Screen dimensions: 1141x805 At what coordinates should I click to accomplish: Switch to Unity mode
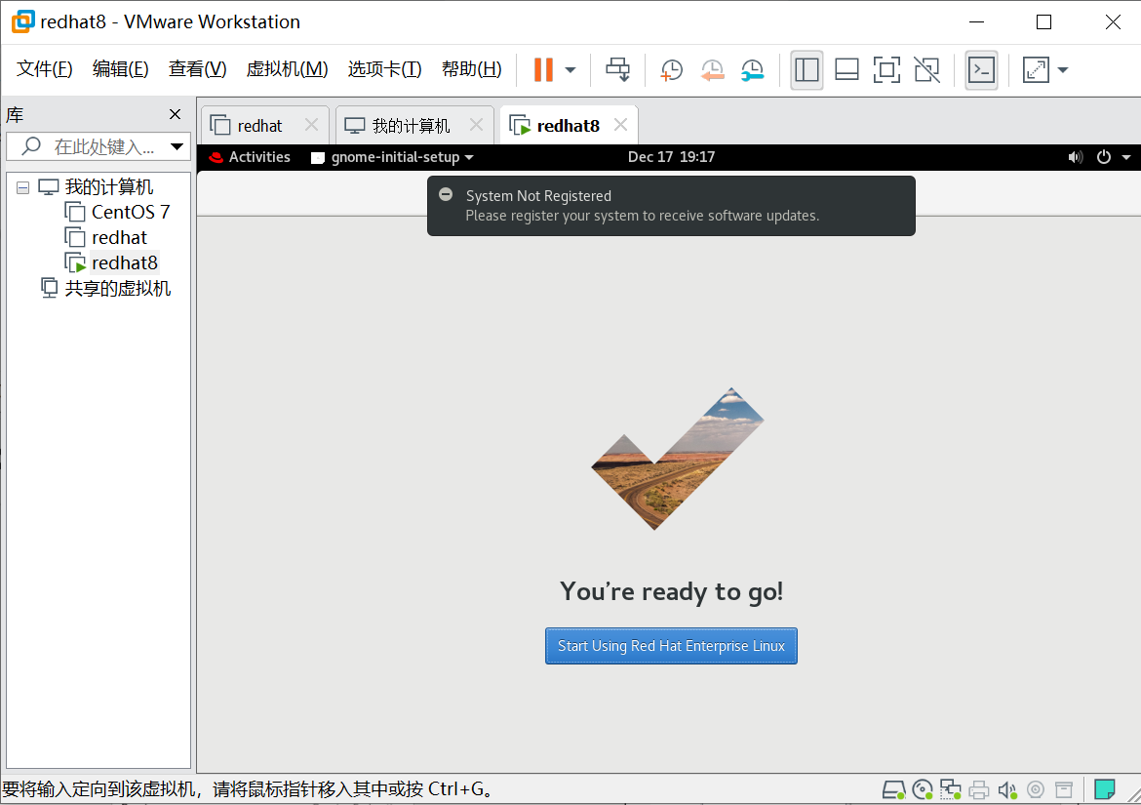tap(926, 70)
